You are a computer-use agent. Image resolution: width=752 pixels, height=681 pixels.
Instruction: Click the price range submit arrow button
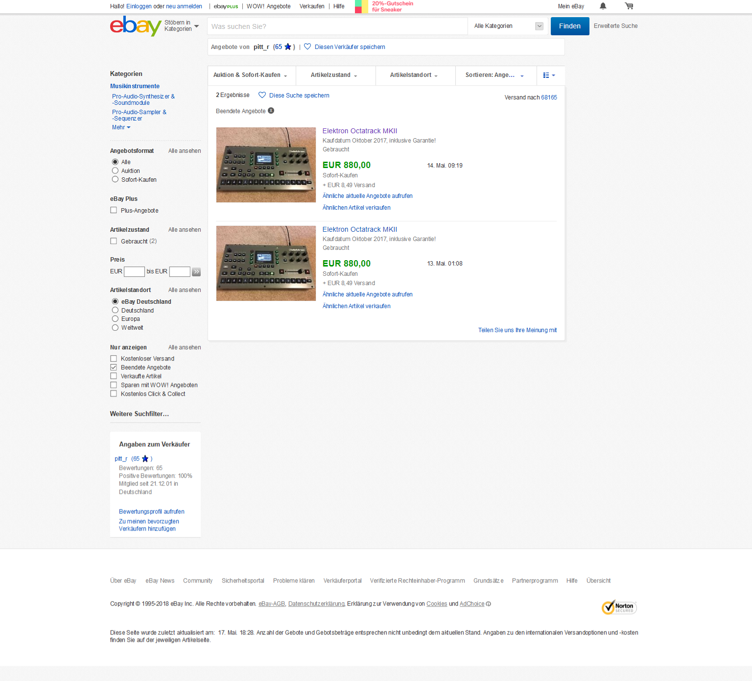(196, 272)
